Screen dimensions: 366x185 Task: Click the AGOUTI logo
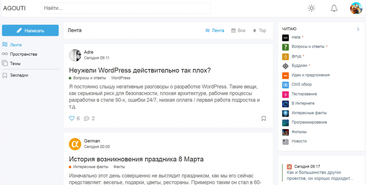coord(14,8)
